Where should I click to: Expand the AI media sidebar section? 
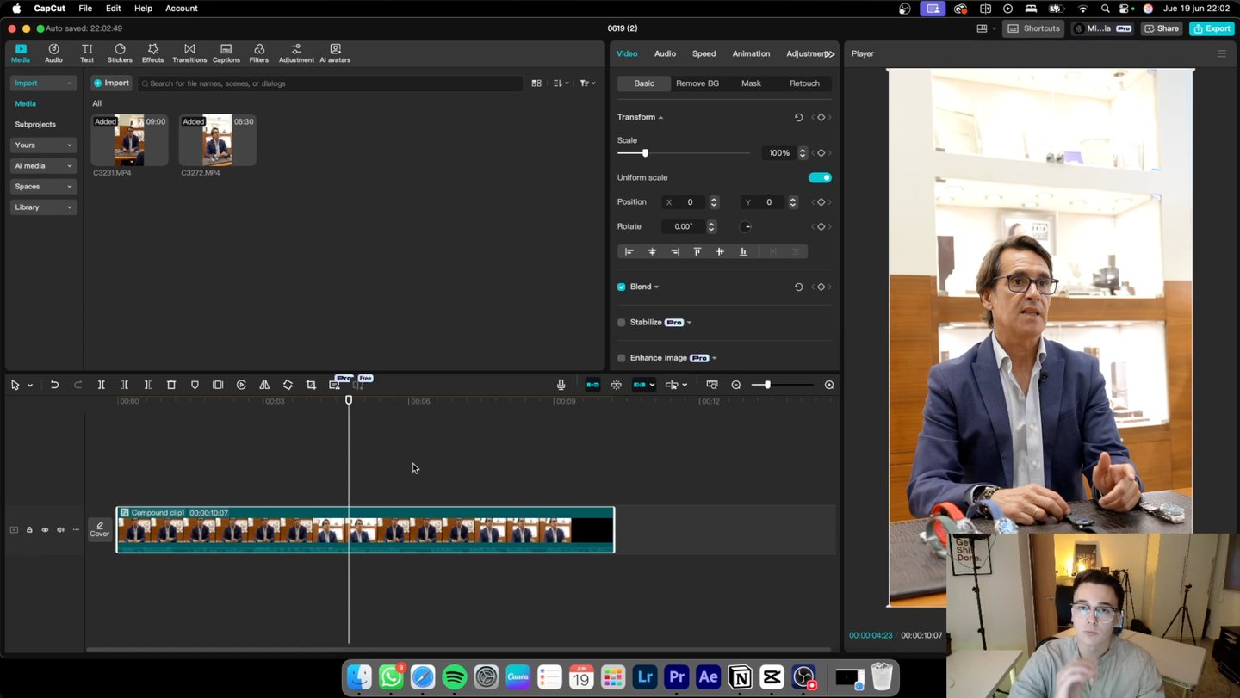coord(43,165)
